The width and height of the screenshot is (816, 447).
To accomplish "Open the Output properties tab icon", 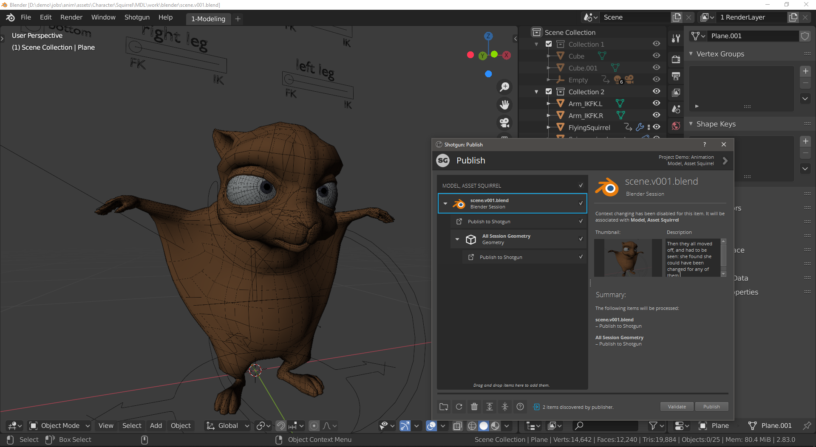I will click(676, 76).
